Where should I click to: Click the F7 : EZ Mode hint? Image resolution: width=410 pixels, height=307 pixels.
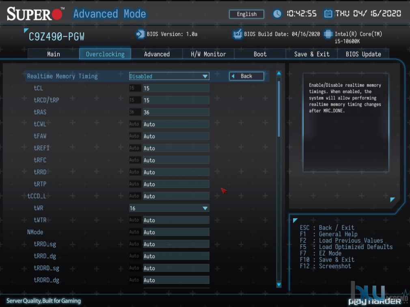321,253
